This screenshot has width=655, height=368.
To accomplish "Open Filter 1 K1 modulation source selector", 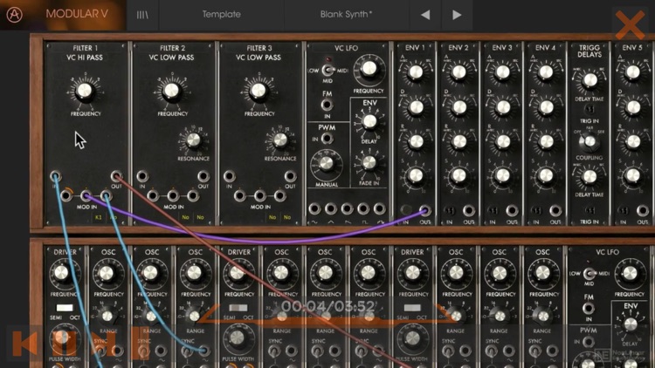I will [x=98, y=217].
